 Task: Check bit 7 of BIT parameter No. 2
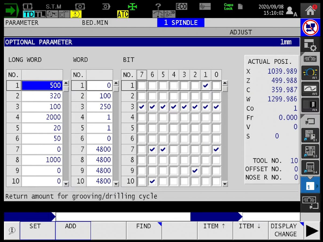tap(142, 96)
